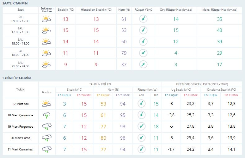Image resolution: width=245 pixels, height=158 pixels.
Task: Click the Beklenen Hadise column header
Action: pyautogui.click(x=47, y=10)
